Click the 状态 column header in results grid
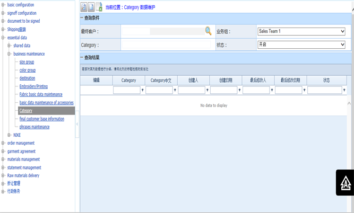The height and width of the screenshot is (213, 354). coord(326,80)
